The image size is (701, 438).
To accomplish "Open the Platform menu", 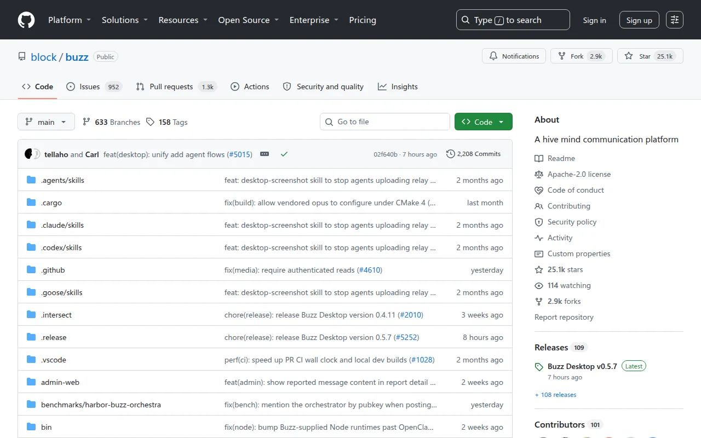I will (x=68, y=20).
